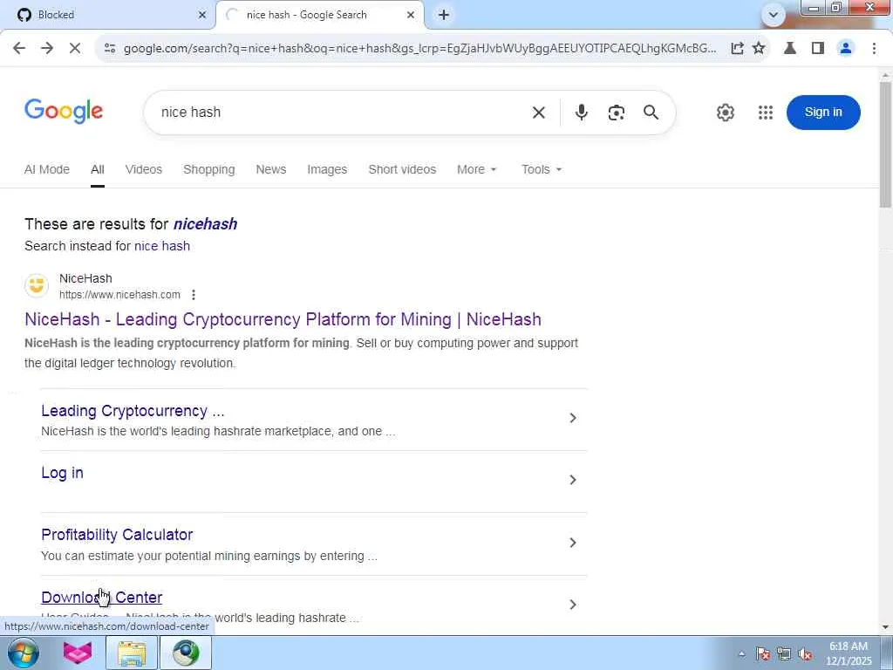This screenshot has height=670, width=893.
Task: Open a new tab with plus button
Action: [x=444, y=15]
